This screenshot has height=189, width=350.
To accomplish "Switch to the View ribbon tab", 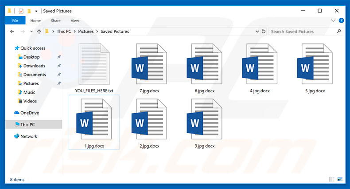I will (75, 20).
